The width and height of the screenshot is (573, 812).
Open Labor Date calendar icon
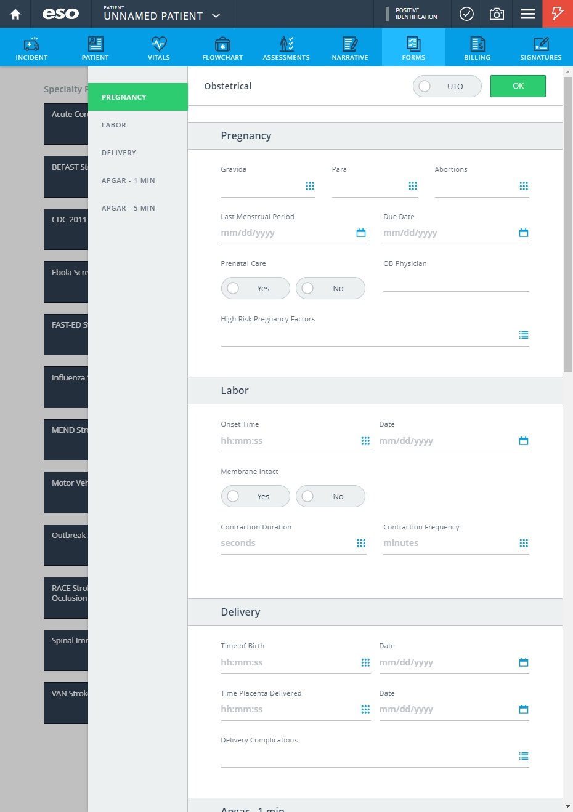524,441
